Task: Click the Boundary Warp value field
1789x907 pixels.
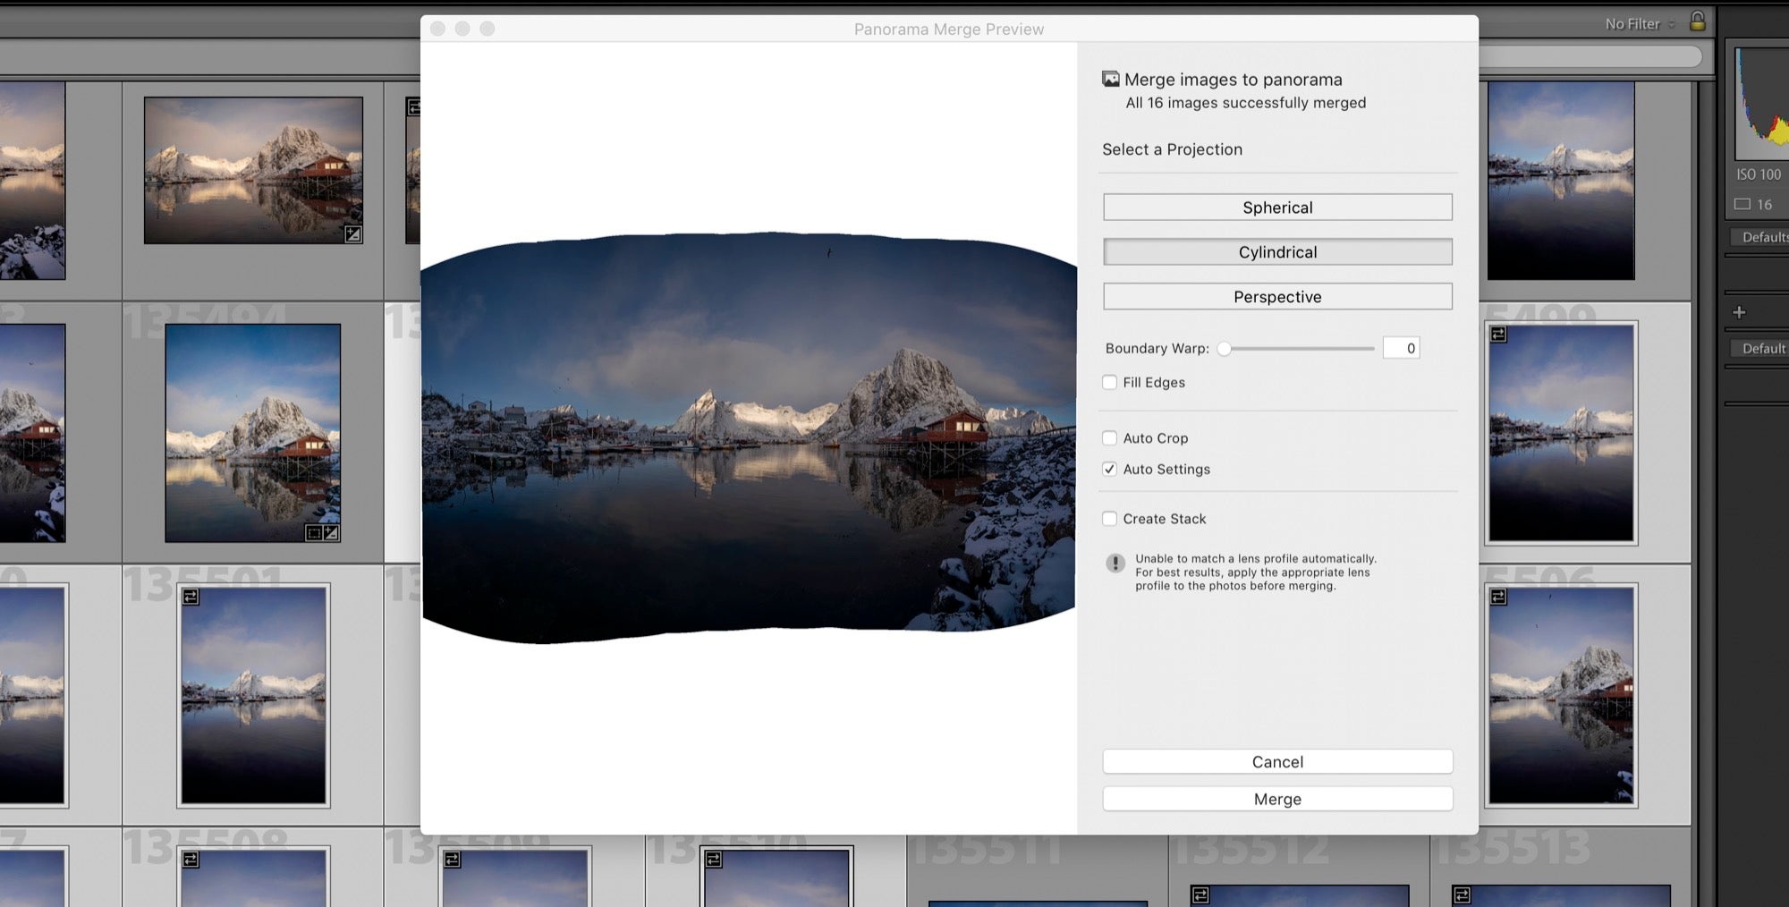Action: pos(1401,348)
